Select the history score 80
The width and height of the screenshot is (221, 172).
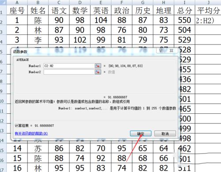coord(143,30)
